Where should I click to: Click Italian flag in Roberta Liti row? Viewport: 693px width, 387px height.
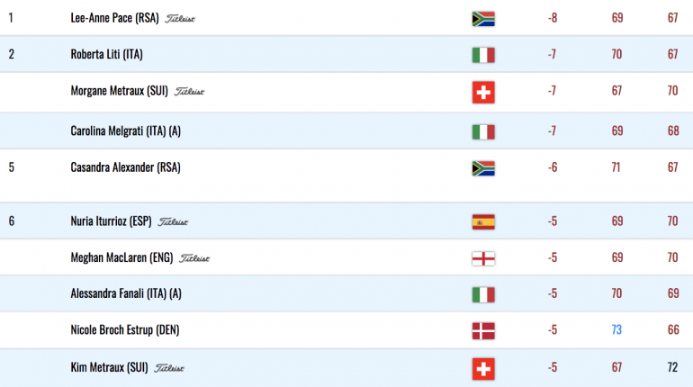[483, 55]
